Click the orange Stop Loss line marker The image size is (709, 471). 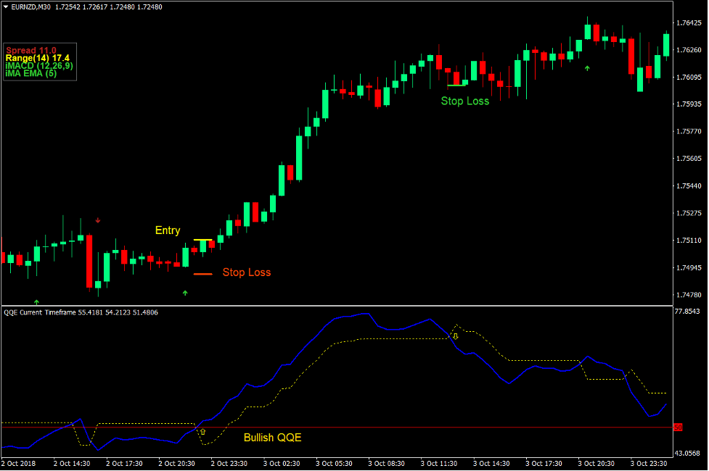click(203, 274)
